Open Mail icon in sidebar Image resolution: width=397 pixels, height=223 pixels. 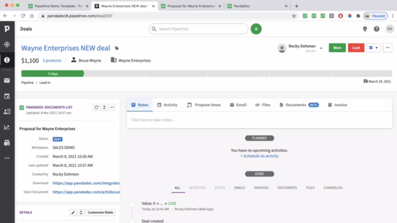click(7, 81)
